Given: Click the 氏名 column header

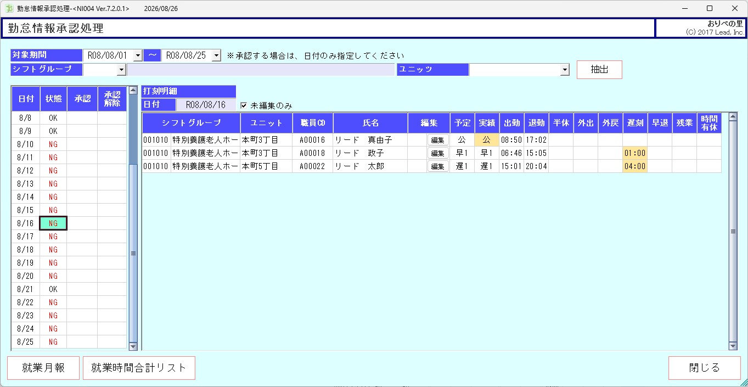Looking at the screenshot, I should tap(370, 123).
